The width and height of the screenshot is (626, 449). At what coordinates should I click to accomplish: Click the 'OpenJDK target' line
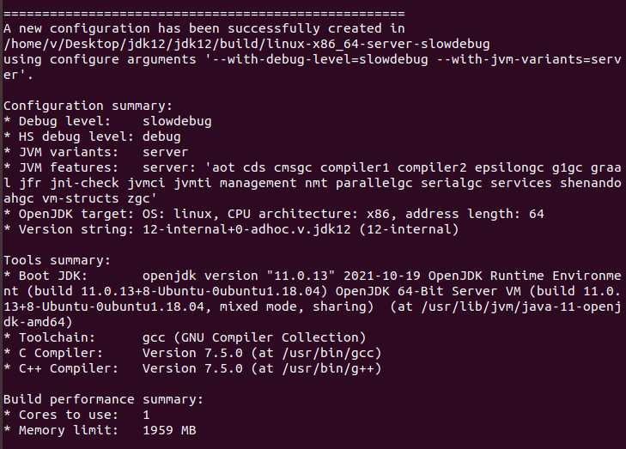coord(274,214)
